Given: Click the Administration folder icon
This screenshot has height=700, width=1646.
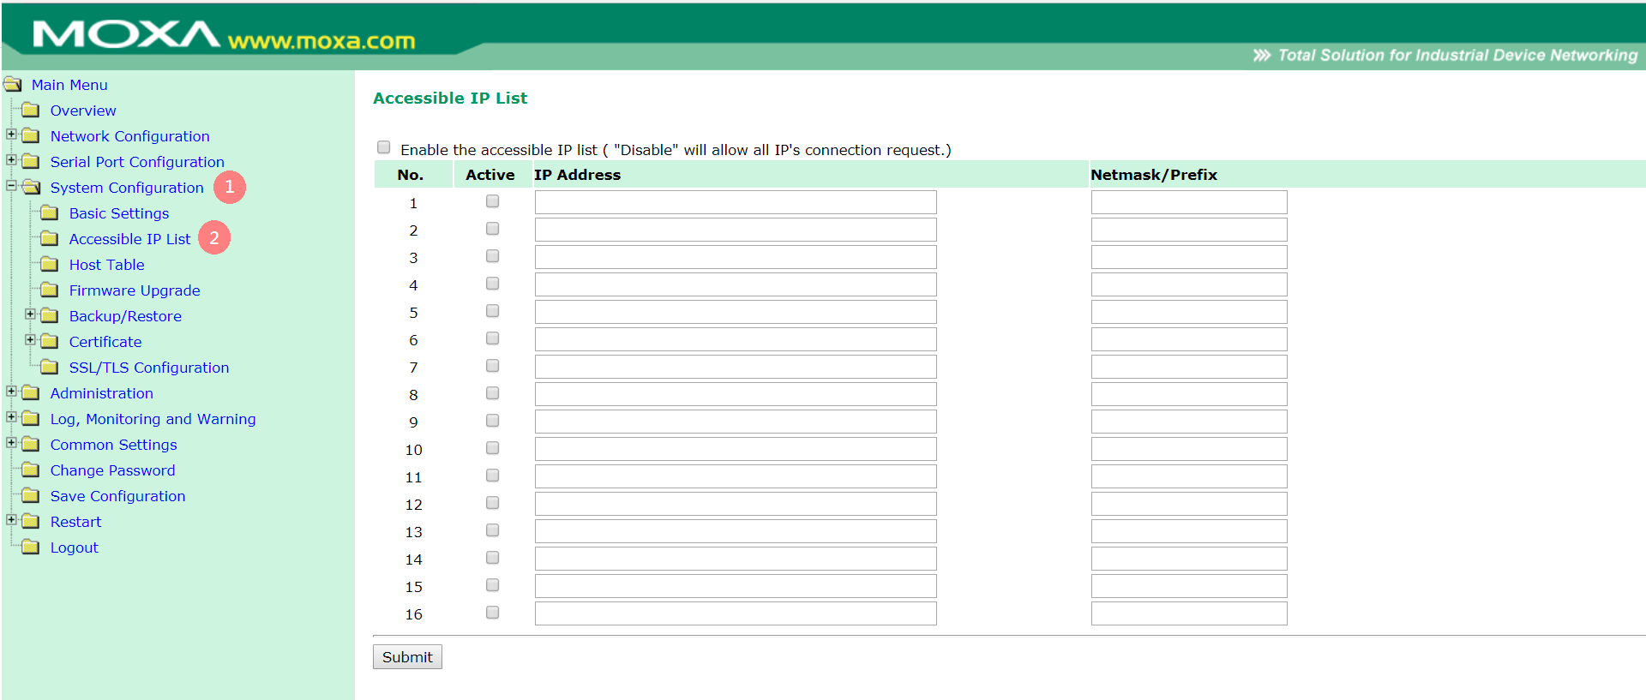Looking at the screenshot, I should coord(31,392).
